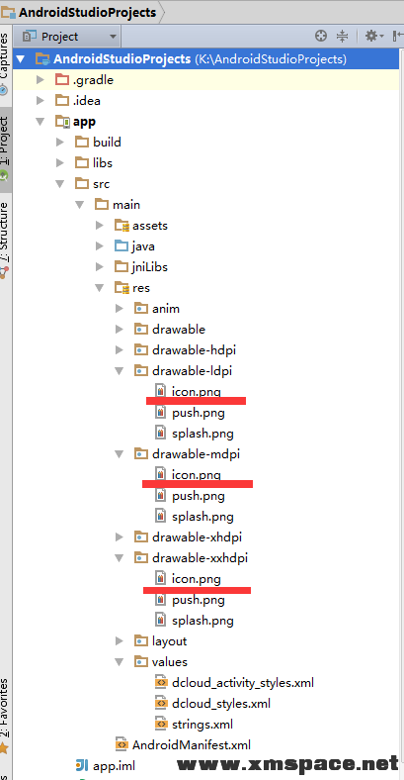The image size is (404, 780).
Task: Select the layout folder icon
Action: (x=141, y=641)
